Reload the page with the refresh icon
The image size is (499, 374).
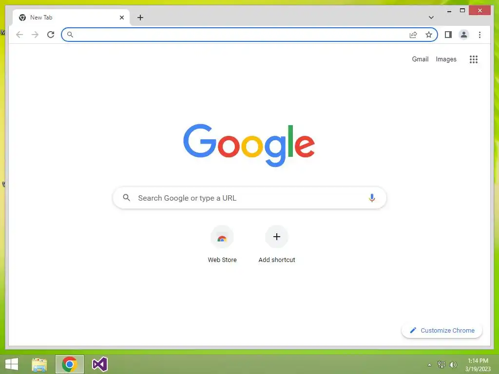click(x=51, y=35)
